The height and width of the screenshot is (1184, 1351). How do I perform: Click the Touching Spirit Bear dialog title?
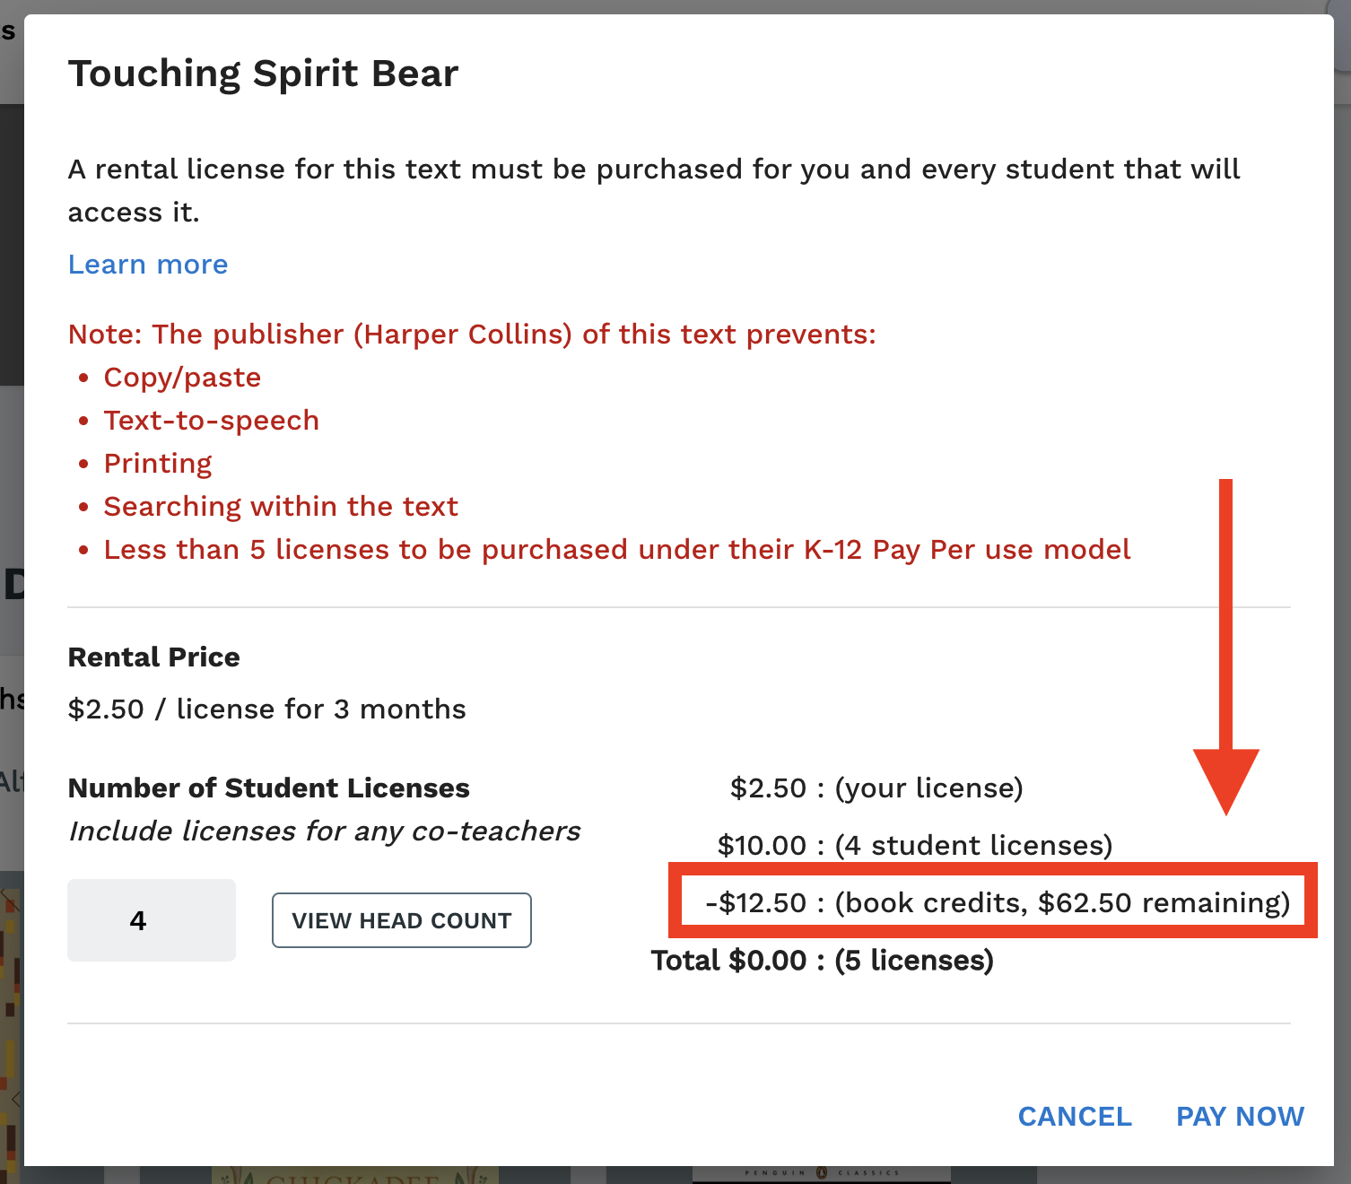point(263,74)
